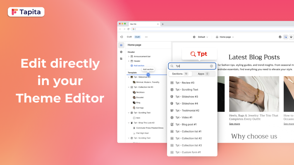The height and width of the screenshot is (165, 294).
Task: Open the App embeds sidebar icon
Action: click(121, 59)
